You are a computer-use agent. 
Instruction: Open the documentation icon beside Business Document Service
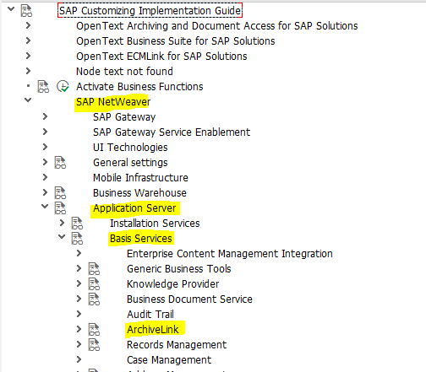94,299
